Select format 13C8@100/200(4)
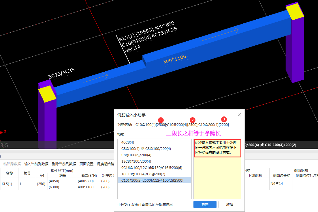 154,161
